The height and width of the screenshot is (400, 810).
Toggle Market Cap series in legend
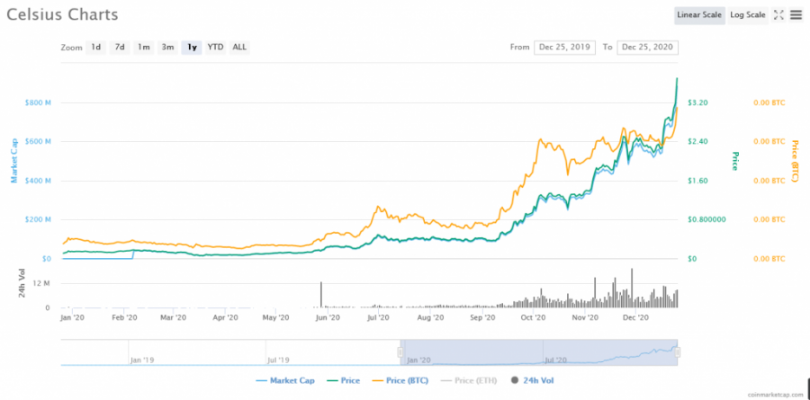pos(285,381)
